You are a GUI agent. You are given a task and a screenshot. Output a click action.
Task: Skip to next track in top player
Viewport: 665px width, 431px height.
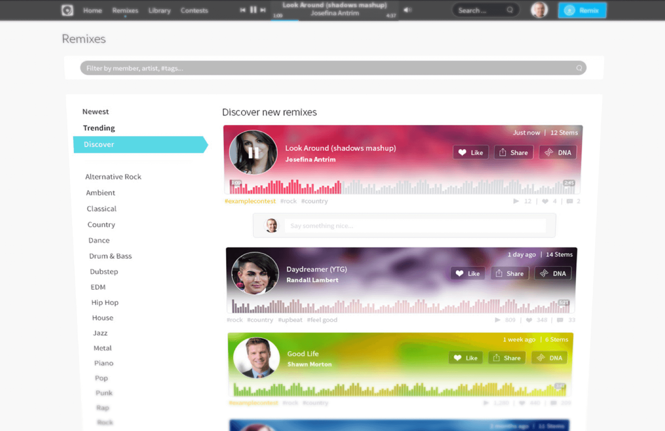point(263,10)
